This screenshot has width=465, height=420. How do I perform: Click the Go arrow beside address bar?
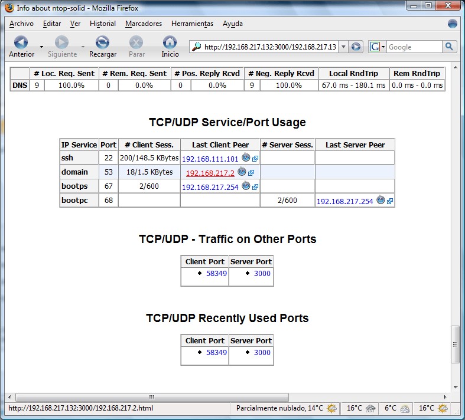pyautogui.click(x=356, y=47)
